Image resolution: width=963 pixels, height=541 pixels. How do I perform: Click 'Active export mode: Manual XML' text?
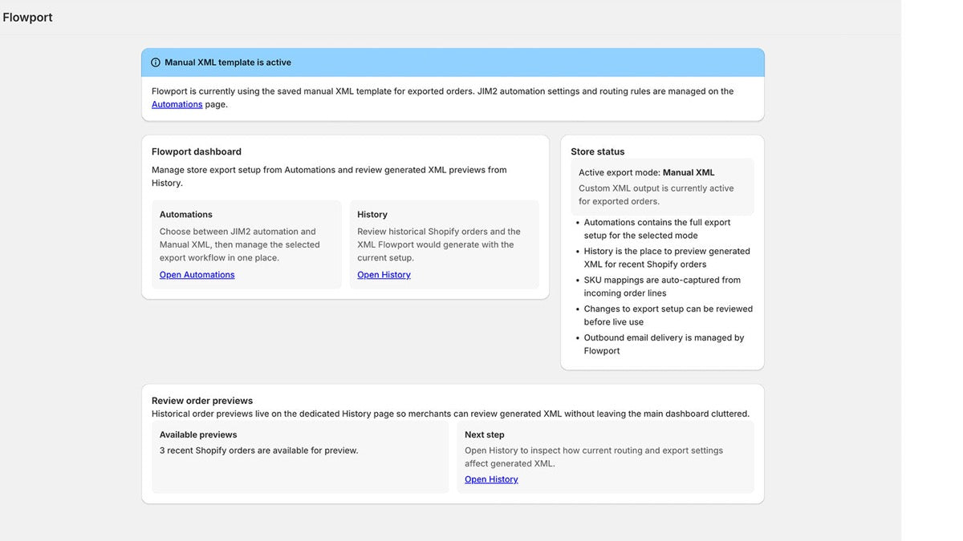coord(647,172)
